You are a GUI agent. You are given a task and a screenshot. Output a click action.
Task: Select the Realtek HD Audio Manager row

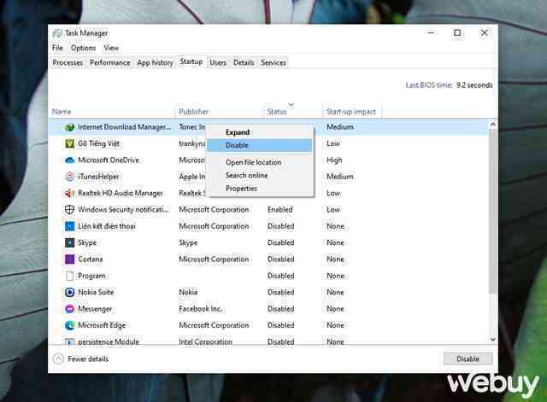(x=268, y=193)
